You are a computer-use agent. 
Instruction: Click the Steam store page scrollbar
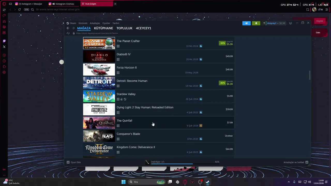point(309,75)
